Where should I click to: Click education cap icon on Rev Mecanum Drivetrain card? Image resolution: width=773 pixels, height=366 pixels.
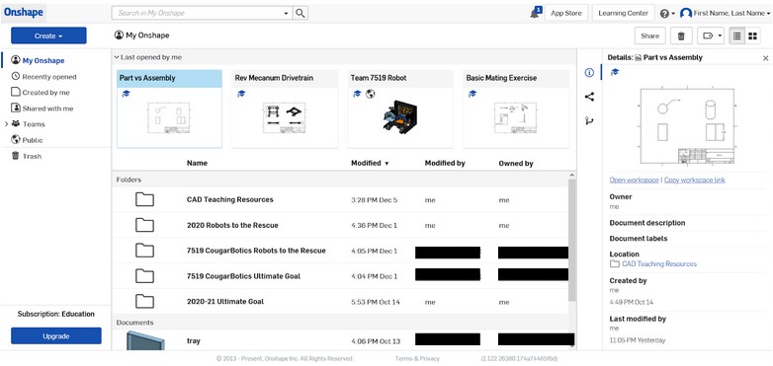click(240, 94)
